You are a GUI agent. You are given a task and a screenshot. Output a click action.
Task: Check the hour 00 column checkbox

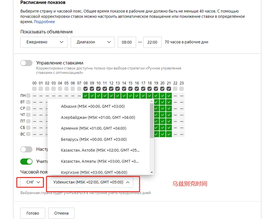[34, 89]
